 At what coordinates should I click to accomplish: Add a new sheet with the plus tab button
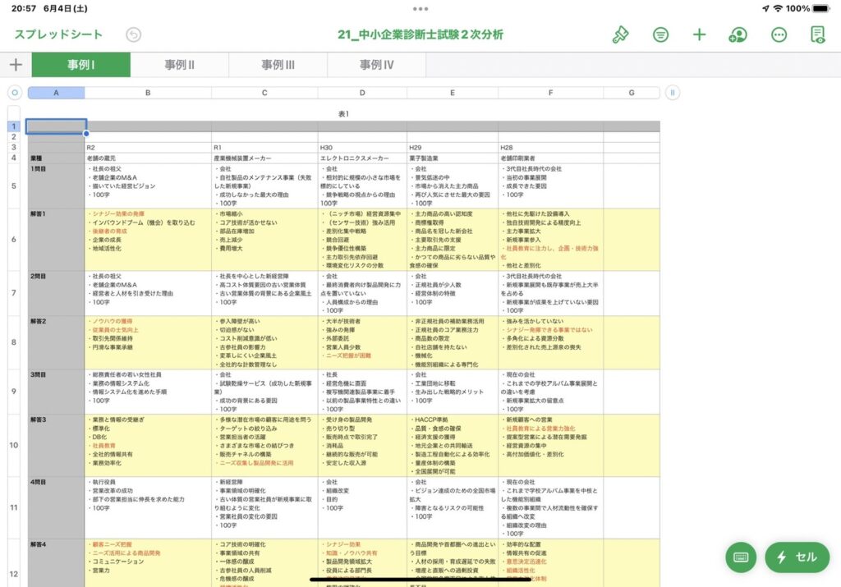pyautogui.click(x=16, y=65)
